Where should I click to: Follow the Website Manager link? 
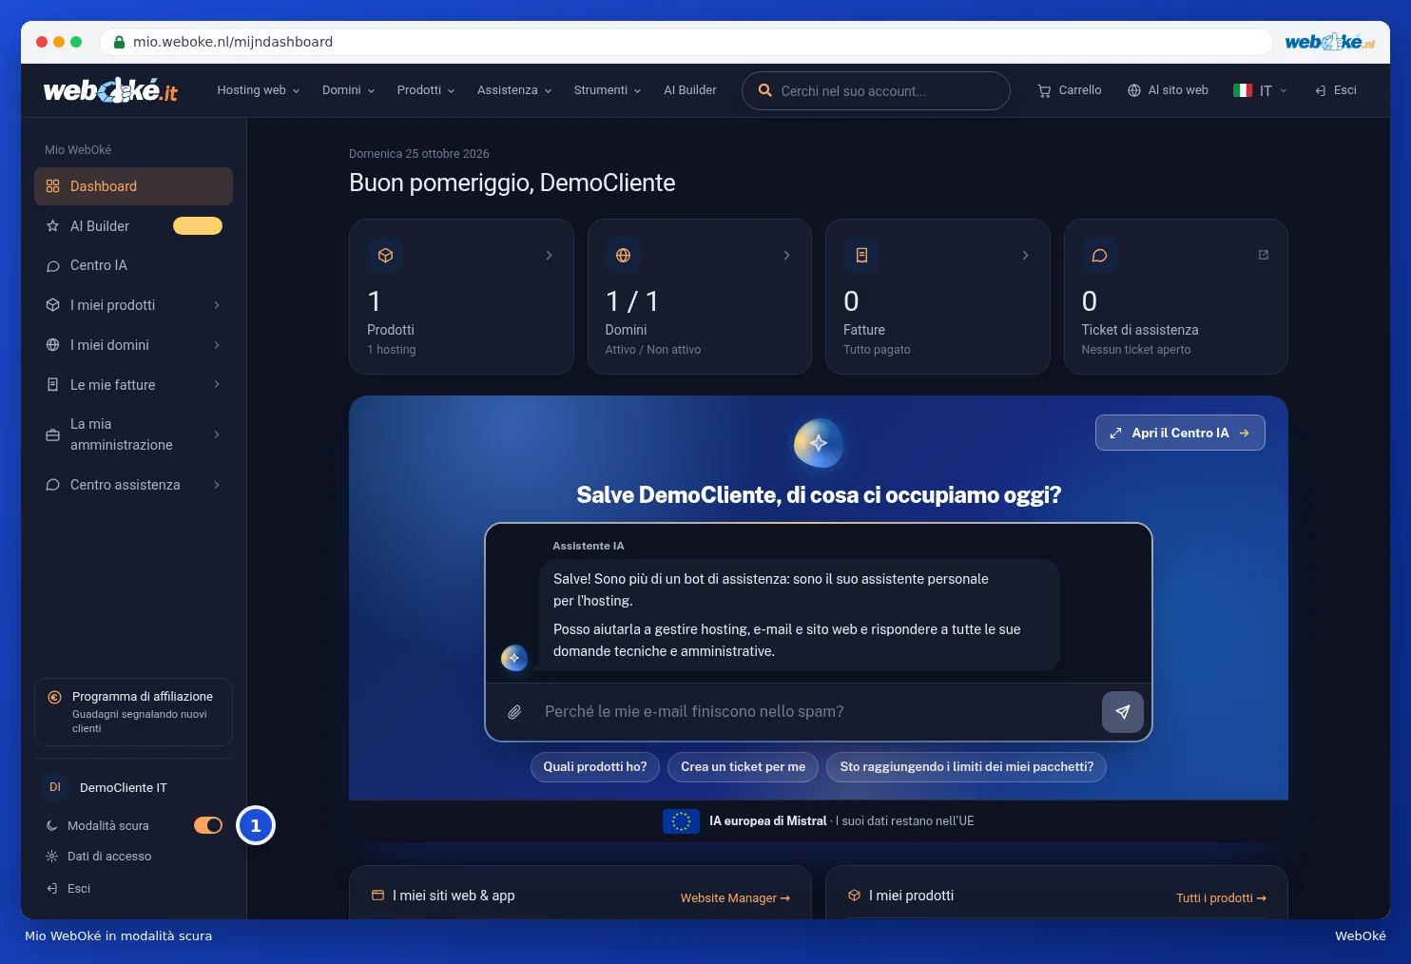point(735,898)
